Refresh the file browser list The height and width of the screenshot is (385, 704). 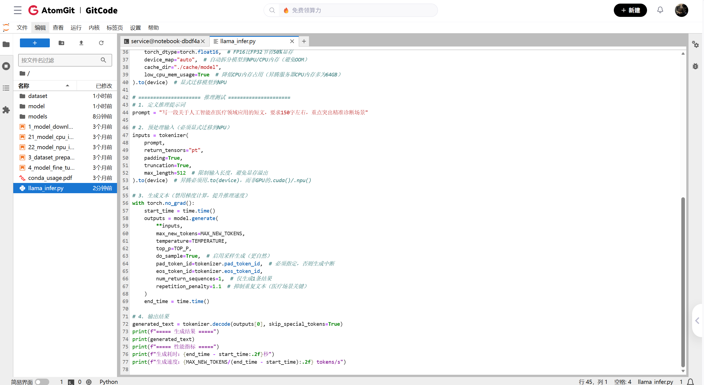[x=101, y=43]
